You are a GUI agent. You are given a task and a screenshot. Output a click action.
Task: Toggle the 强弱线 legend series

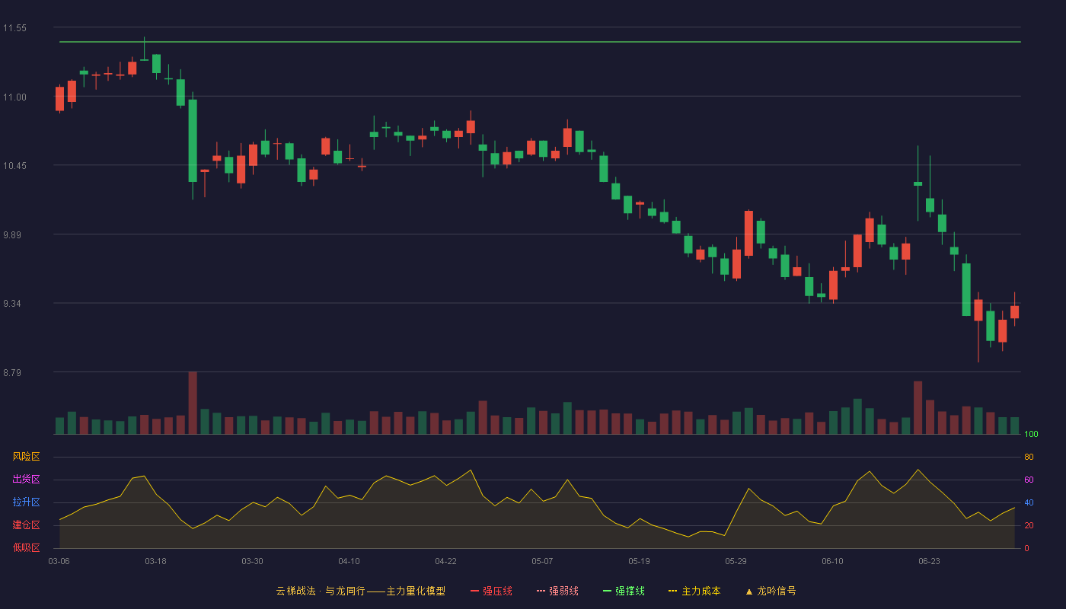point(557,591)
